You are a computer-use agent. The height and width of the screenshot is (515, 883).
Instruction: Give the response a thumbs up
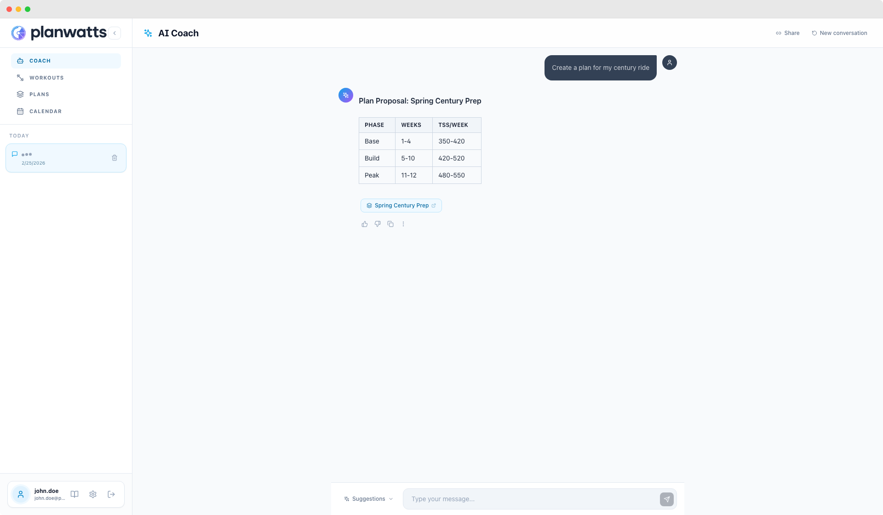click(x=365, y=224)
